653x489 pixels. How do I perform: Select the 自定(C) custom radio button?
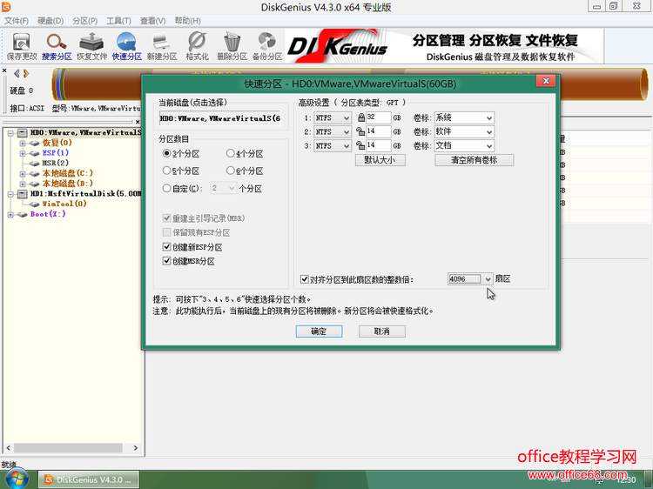(166, 189)
